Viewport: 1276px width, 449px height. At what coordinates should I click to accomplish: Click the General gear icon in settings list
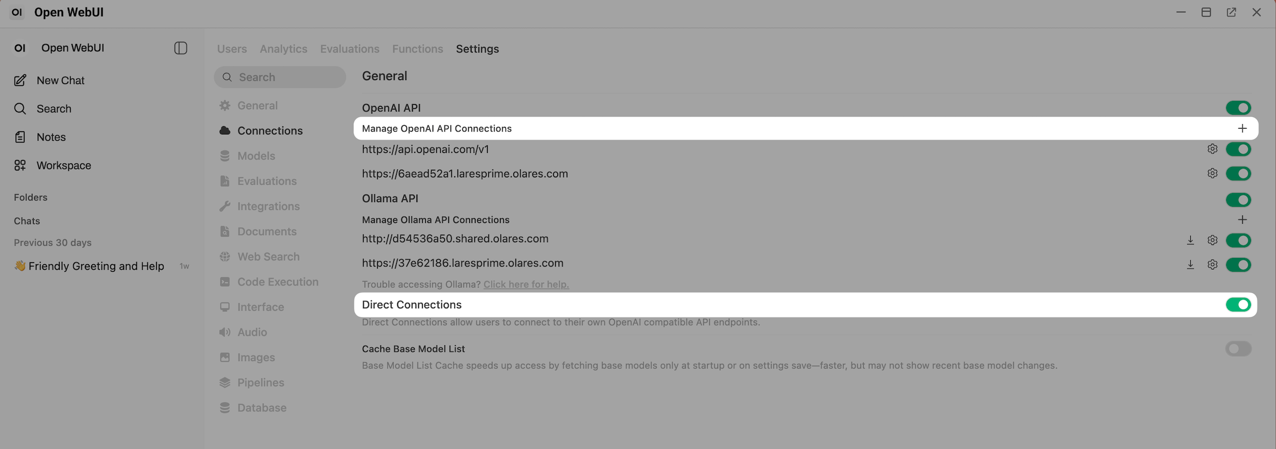(225, 105)
